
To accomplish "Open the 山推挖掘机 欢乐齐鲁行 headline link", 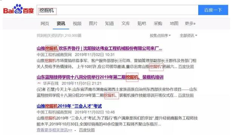I will coord(99,48).
